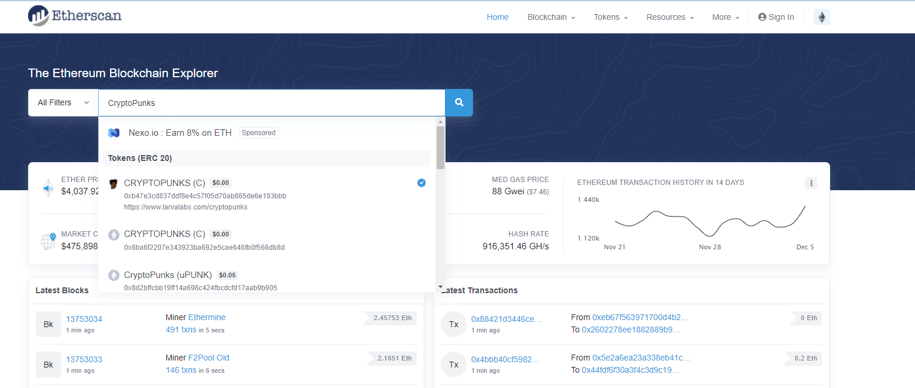Click the punk avatar icon of first CRYPTOPUNKS token
The image size is (915, 388).
click(114, 184)
